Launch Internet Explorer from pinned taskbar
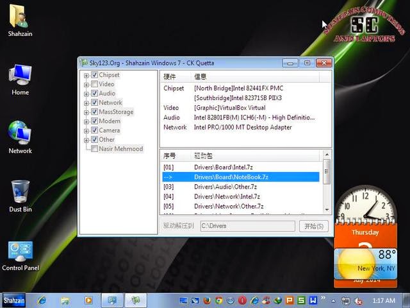 coord(42,300)
